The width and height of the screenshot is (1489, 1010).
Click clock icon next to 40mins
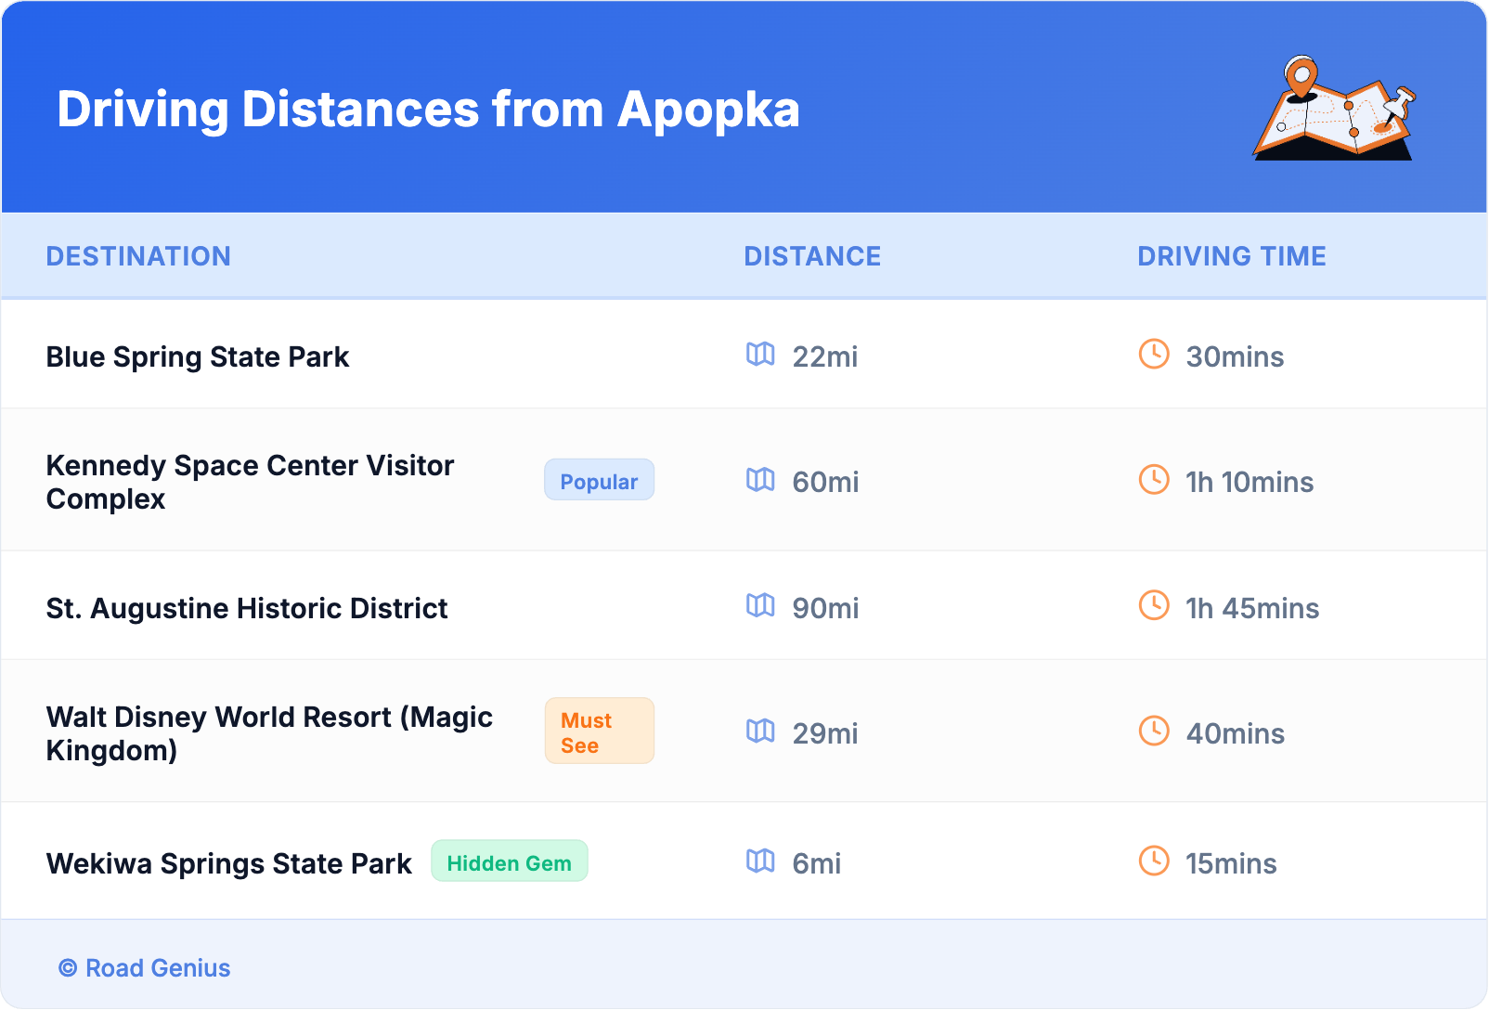(1154, 732)
